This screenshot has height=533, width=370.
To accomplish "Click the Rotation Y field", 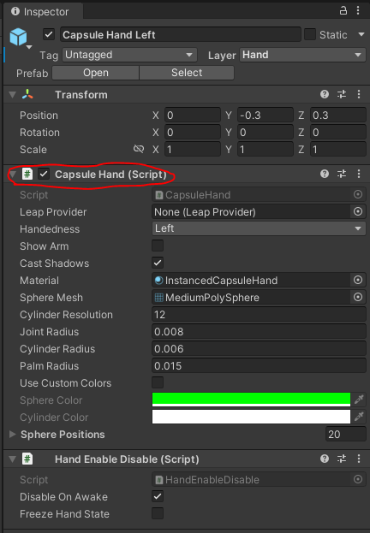I will 266,132.
